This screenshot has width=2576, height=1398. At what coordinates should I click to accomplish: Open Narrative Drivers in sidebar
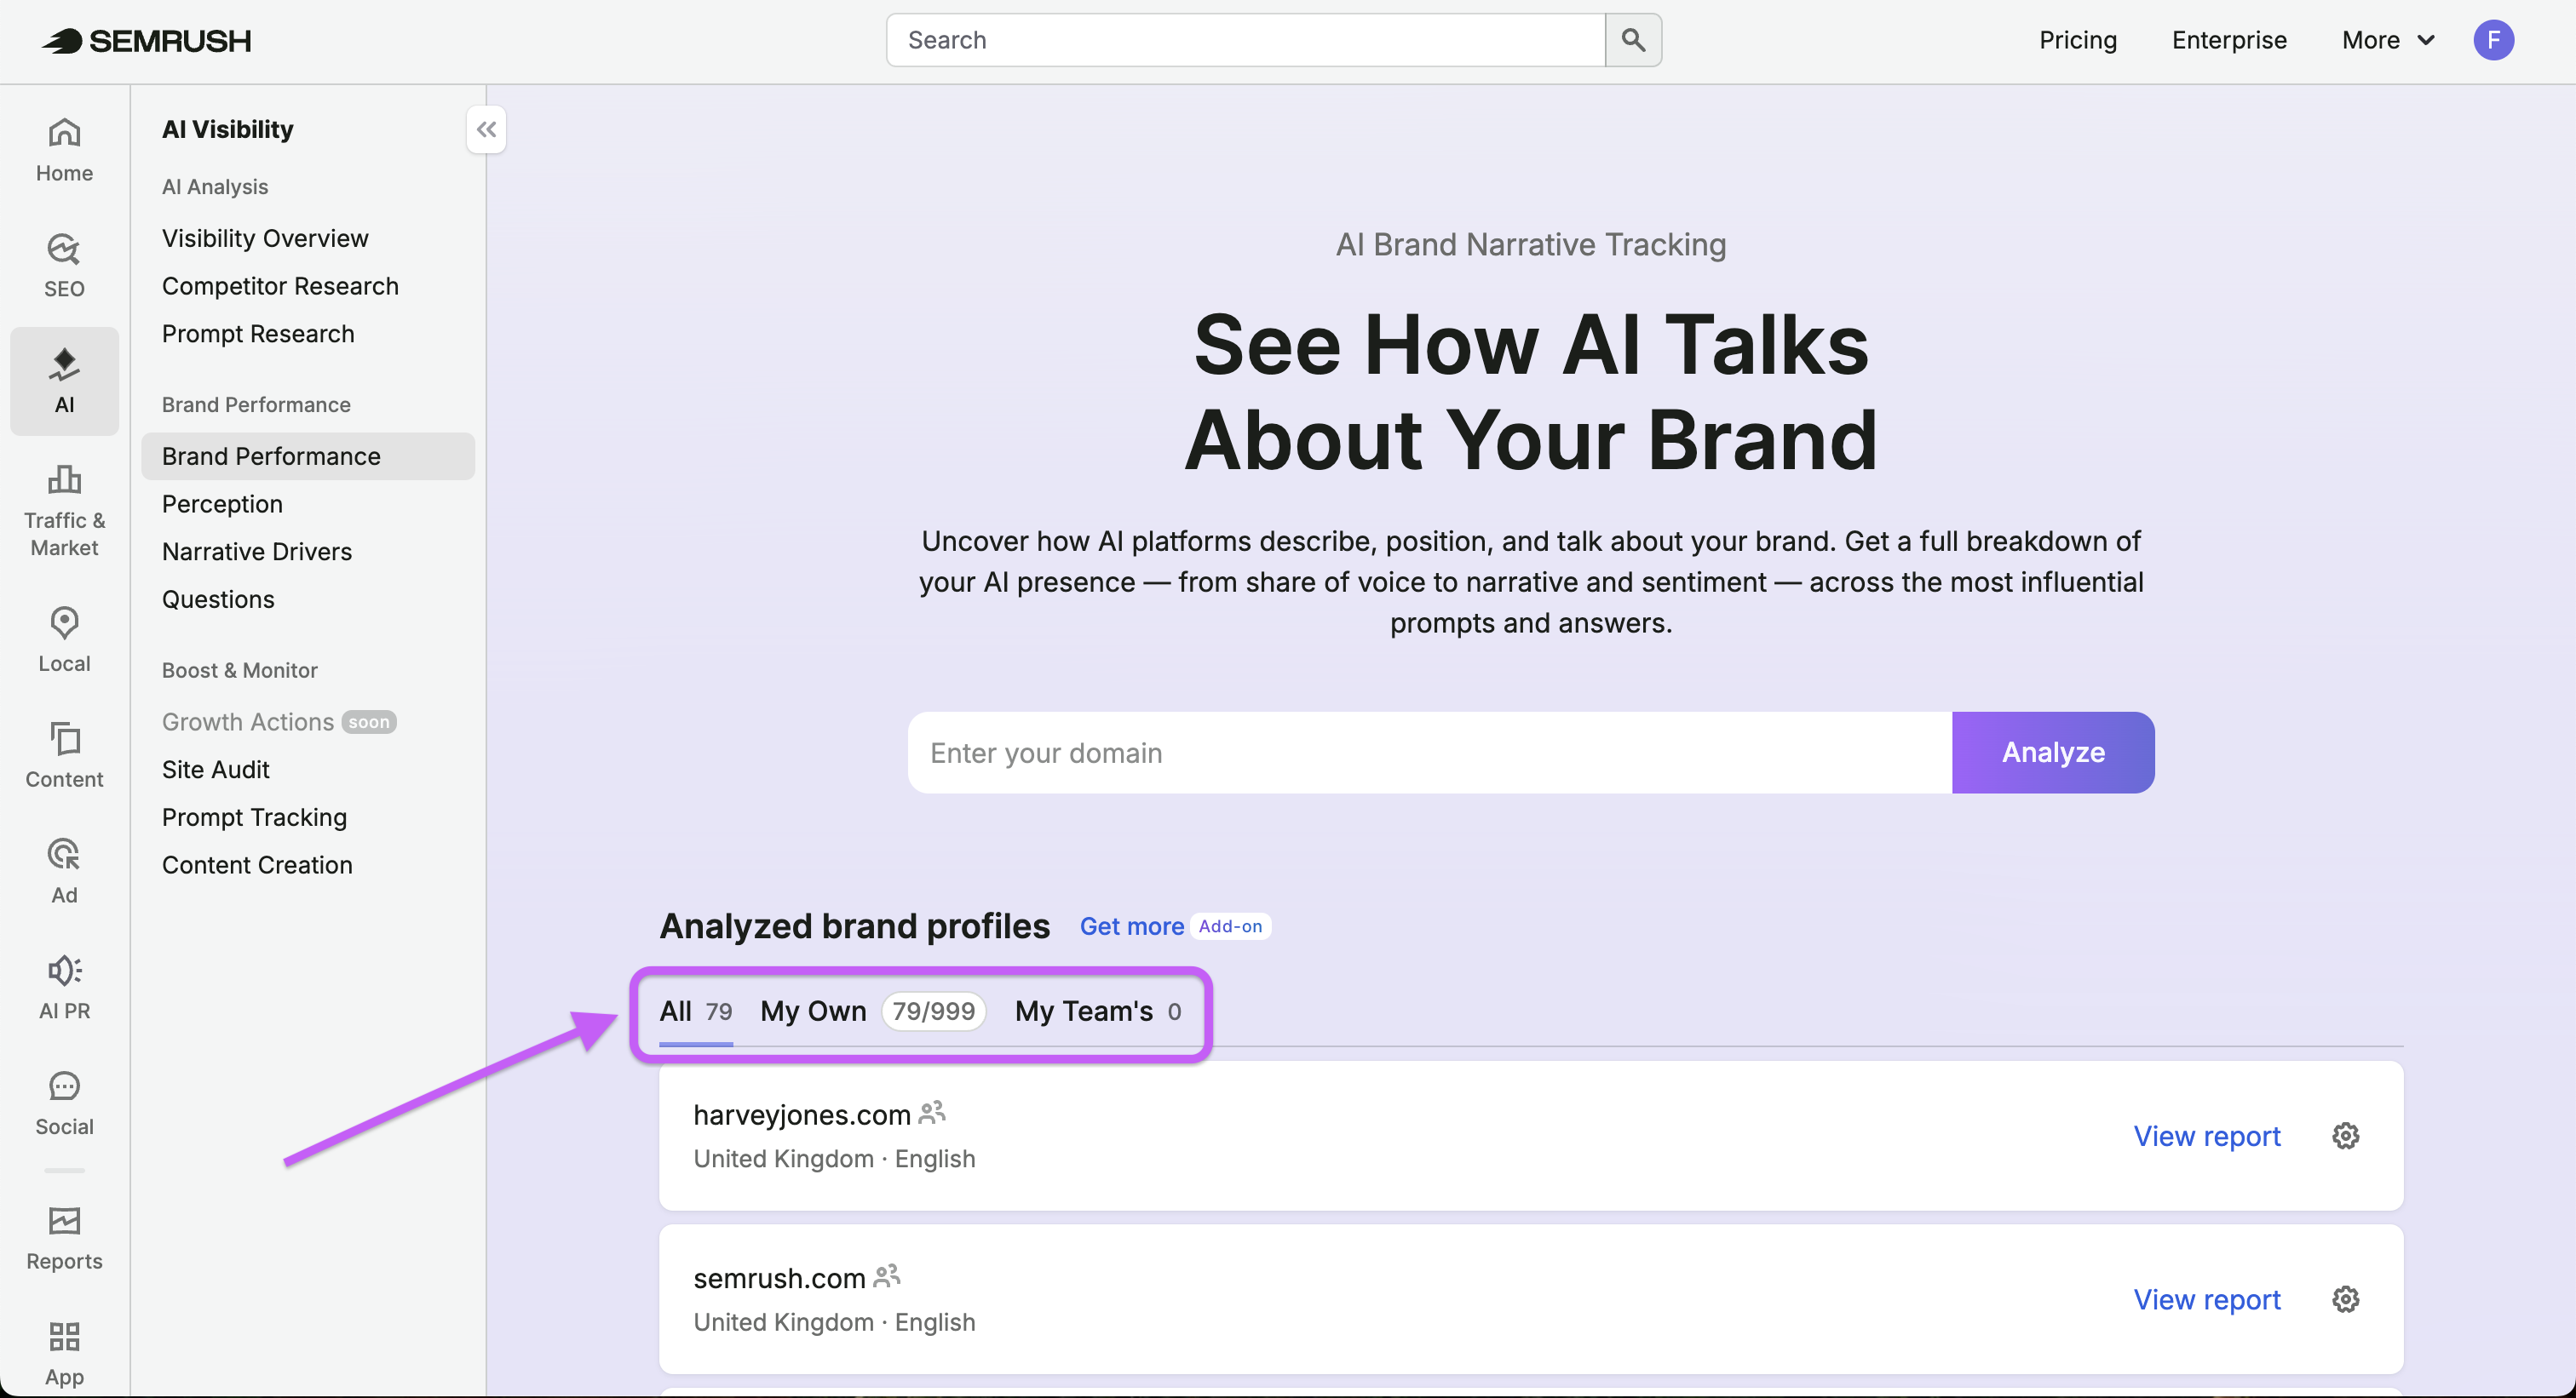pyautogui.click(x=257, y=552)
